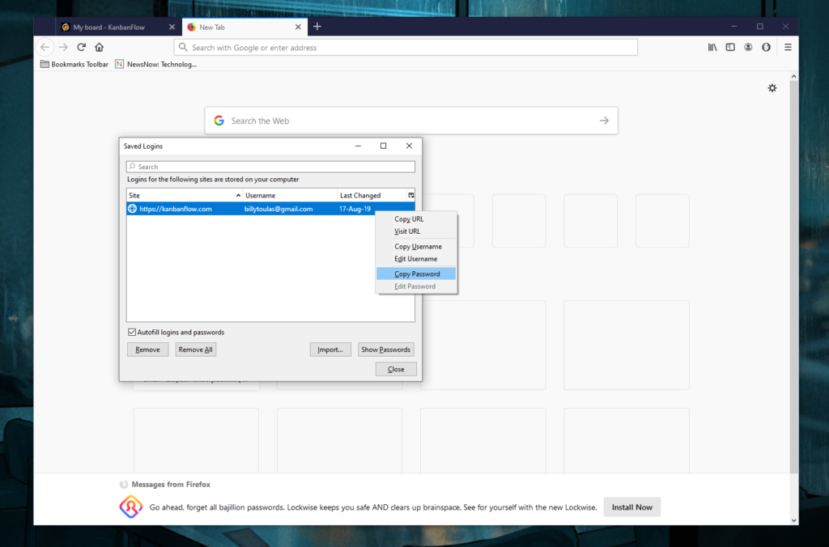Sort logins by Site column
The image size is (829, 547).
(x=185, y=195)
